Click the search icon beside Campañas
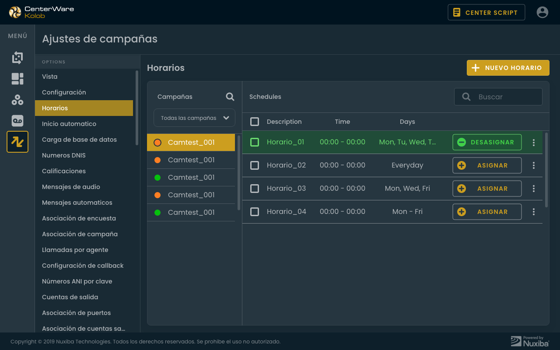The image size is (560, 350). pyautogui.click(x=230, y=97)
